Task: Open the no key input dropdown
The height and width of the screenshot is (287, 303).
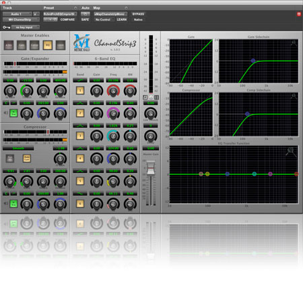Action: [26, 28]
